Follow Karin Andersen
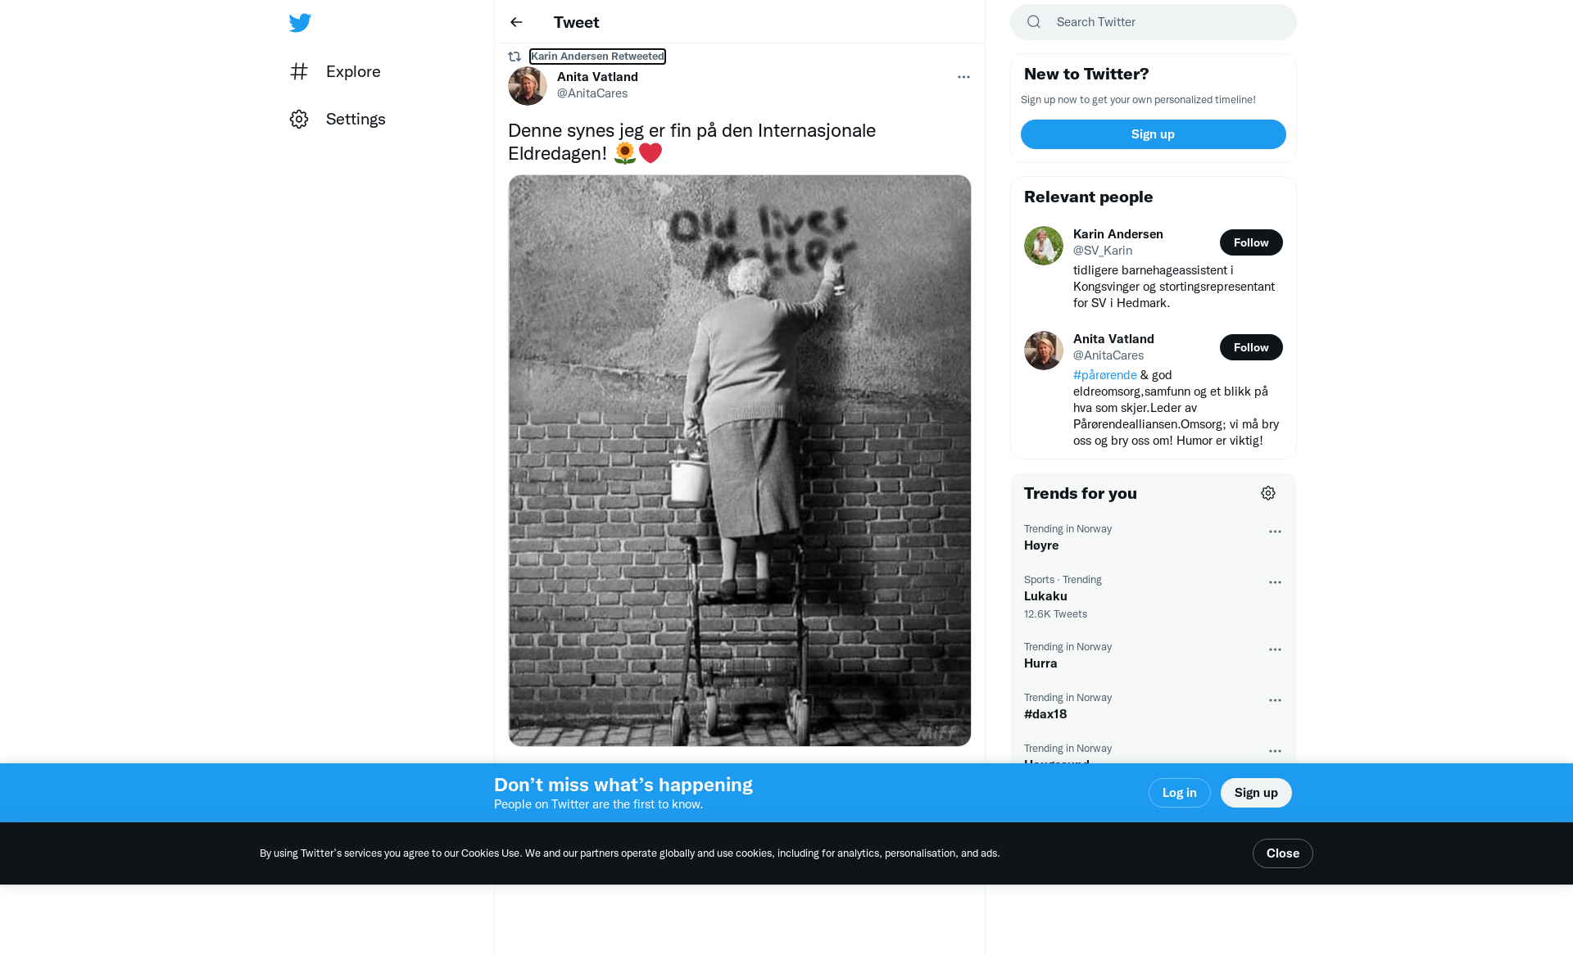Image resolution: width=1573 pixels, height=955 pixels. tap(1251, 242)
